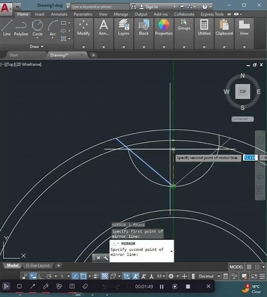Click the Properties color wheel
Image resolution: width=267 pixels, height=297 pixels.
(x=164, y=25)
